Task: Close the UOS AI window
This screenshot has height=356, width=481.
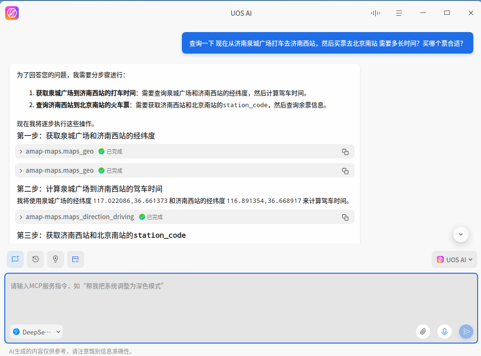Action: tap(471, 13)
